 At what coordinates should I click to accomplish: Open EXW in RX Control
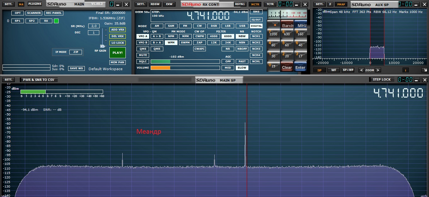tap(169, 4)
